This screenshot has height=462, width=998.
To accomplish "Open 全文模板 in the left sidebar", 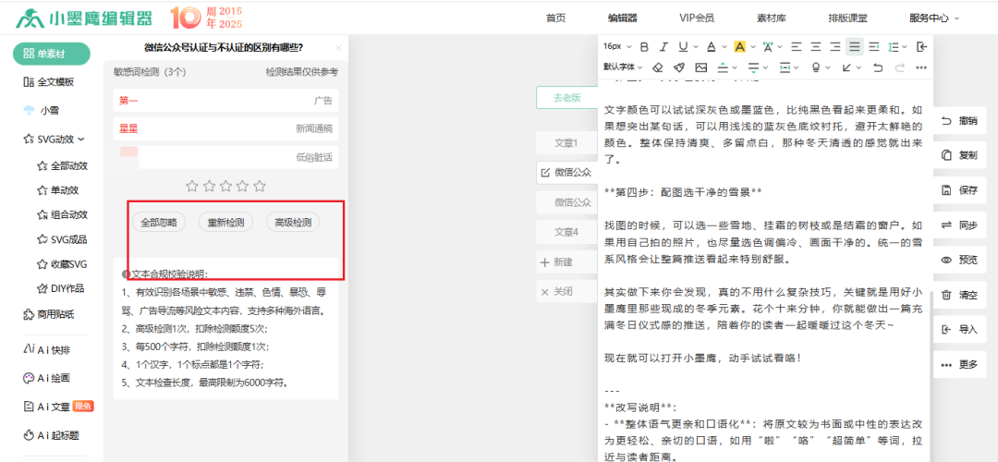I will pyautogui.click(x=48, y=81).
